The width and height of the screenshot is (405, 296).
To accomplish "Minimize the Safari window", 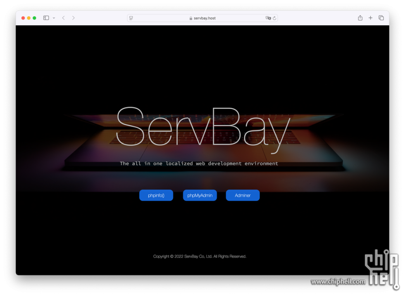I will click(x=29, y=18).
